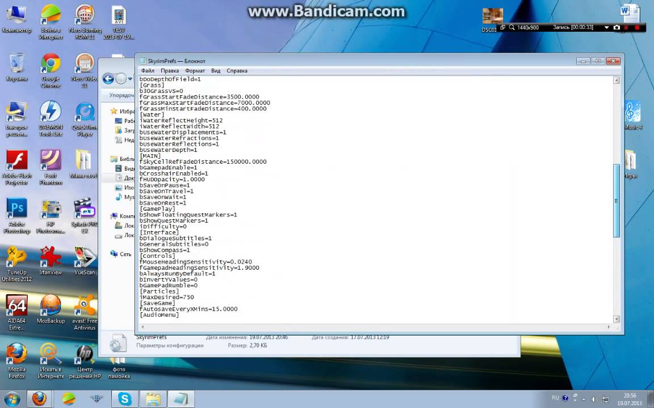Open the Вид menu in Notepad
This screenshot has height=408, width=654.
pyautogui.click(x=216, y=71)
